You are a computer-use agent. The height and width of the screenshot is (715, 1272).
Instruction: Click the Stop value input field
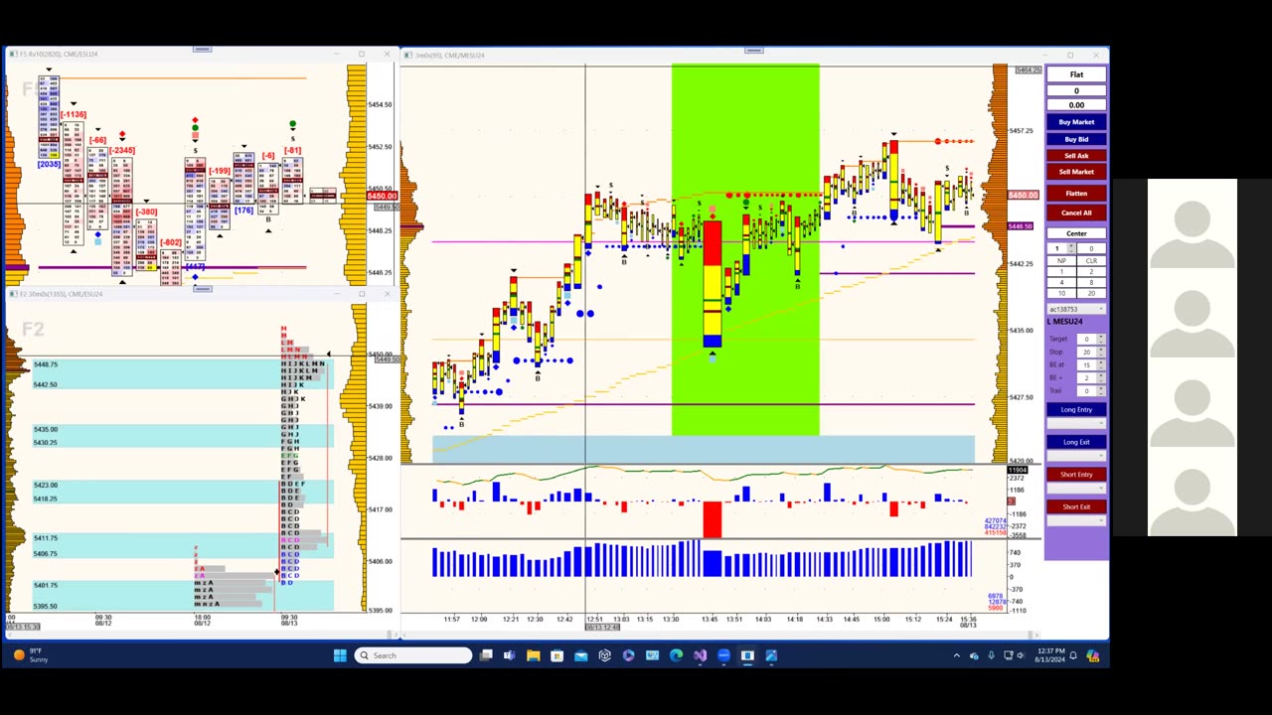(1087, 352)
